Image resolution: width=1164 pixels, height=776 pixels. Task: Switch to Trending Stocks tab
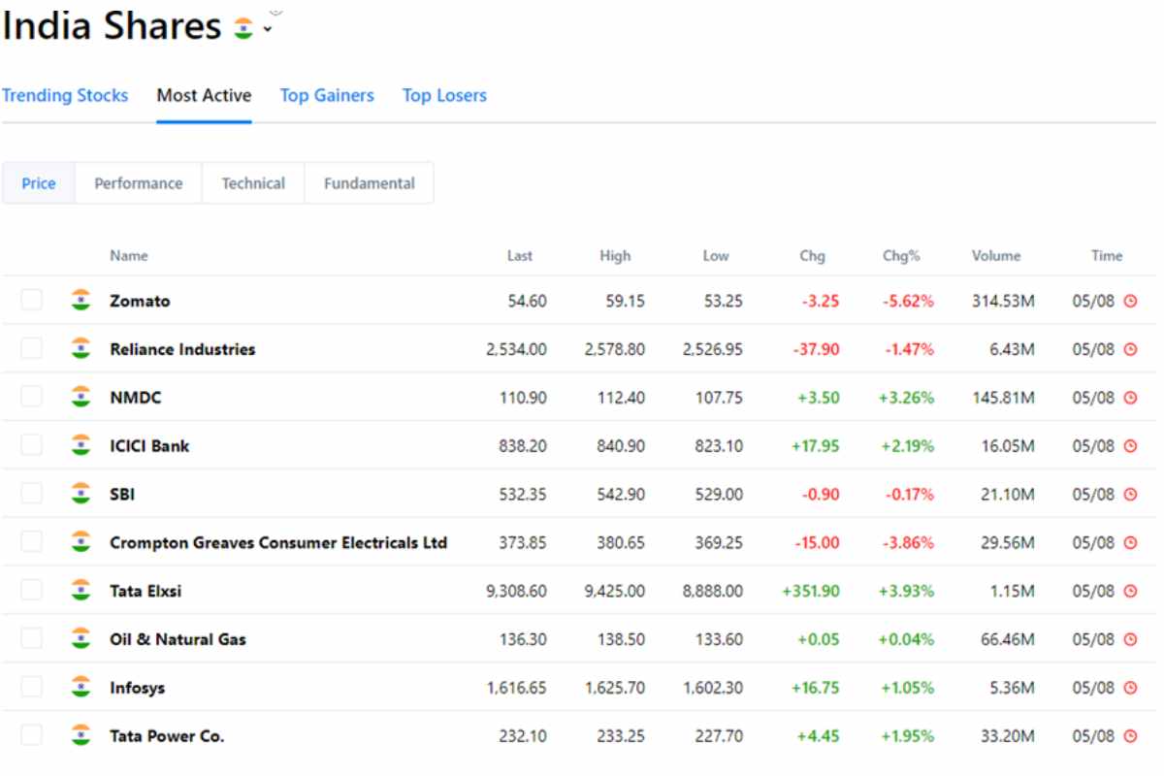tap(65, 95)
